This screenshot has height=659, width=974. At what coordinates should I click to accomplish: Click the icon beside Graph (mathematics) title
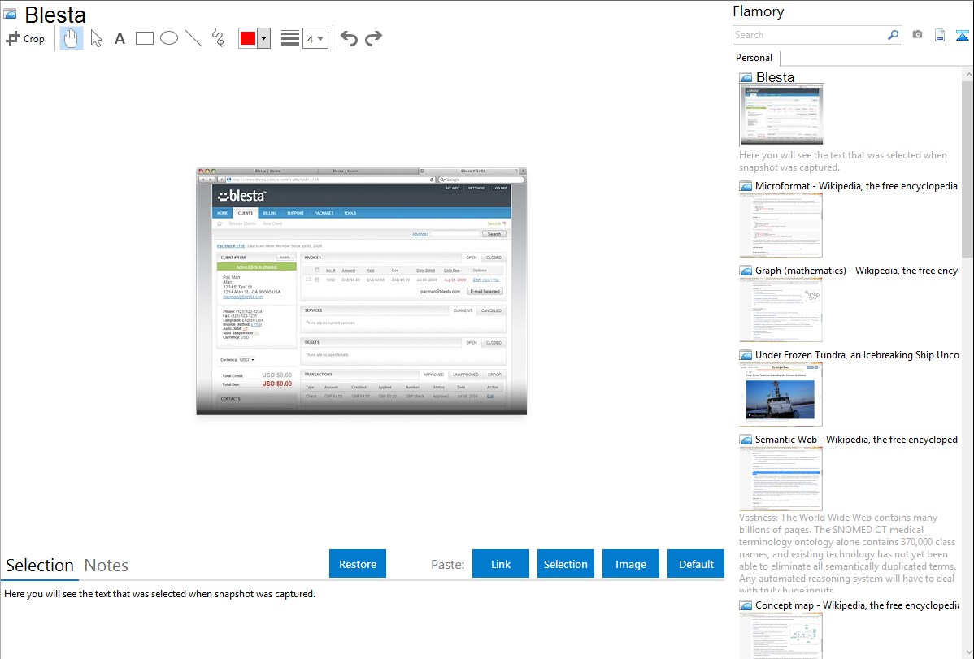point(746,271)
